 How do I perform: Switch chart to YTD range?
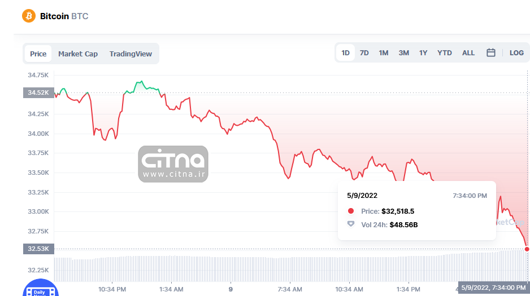click(445, 53)
